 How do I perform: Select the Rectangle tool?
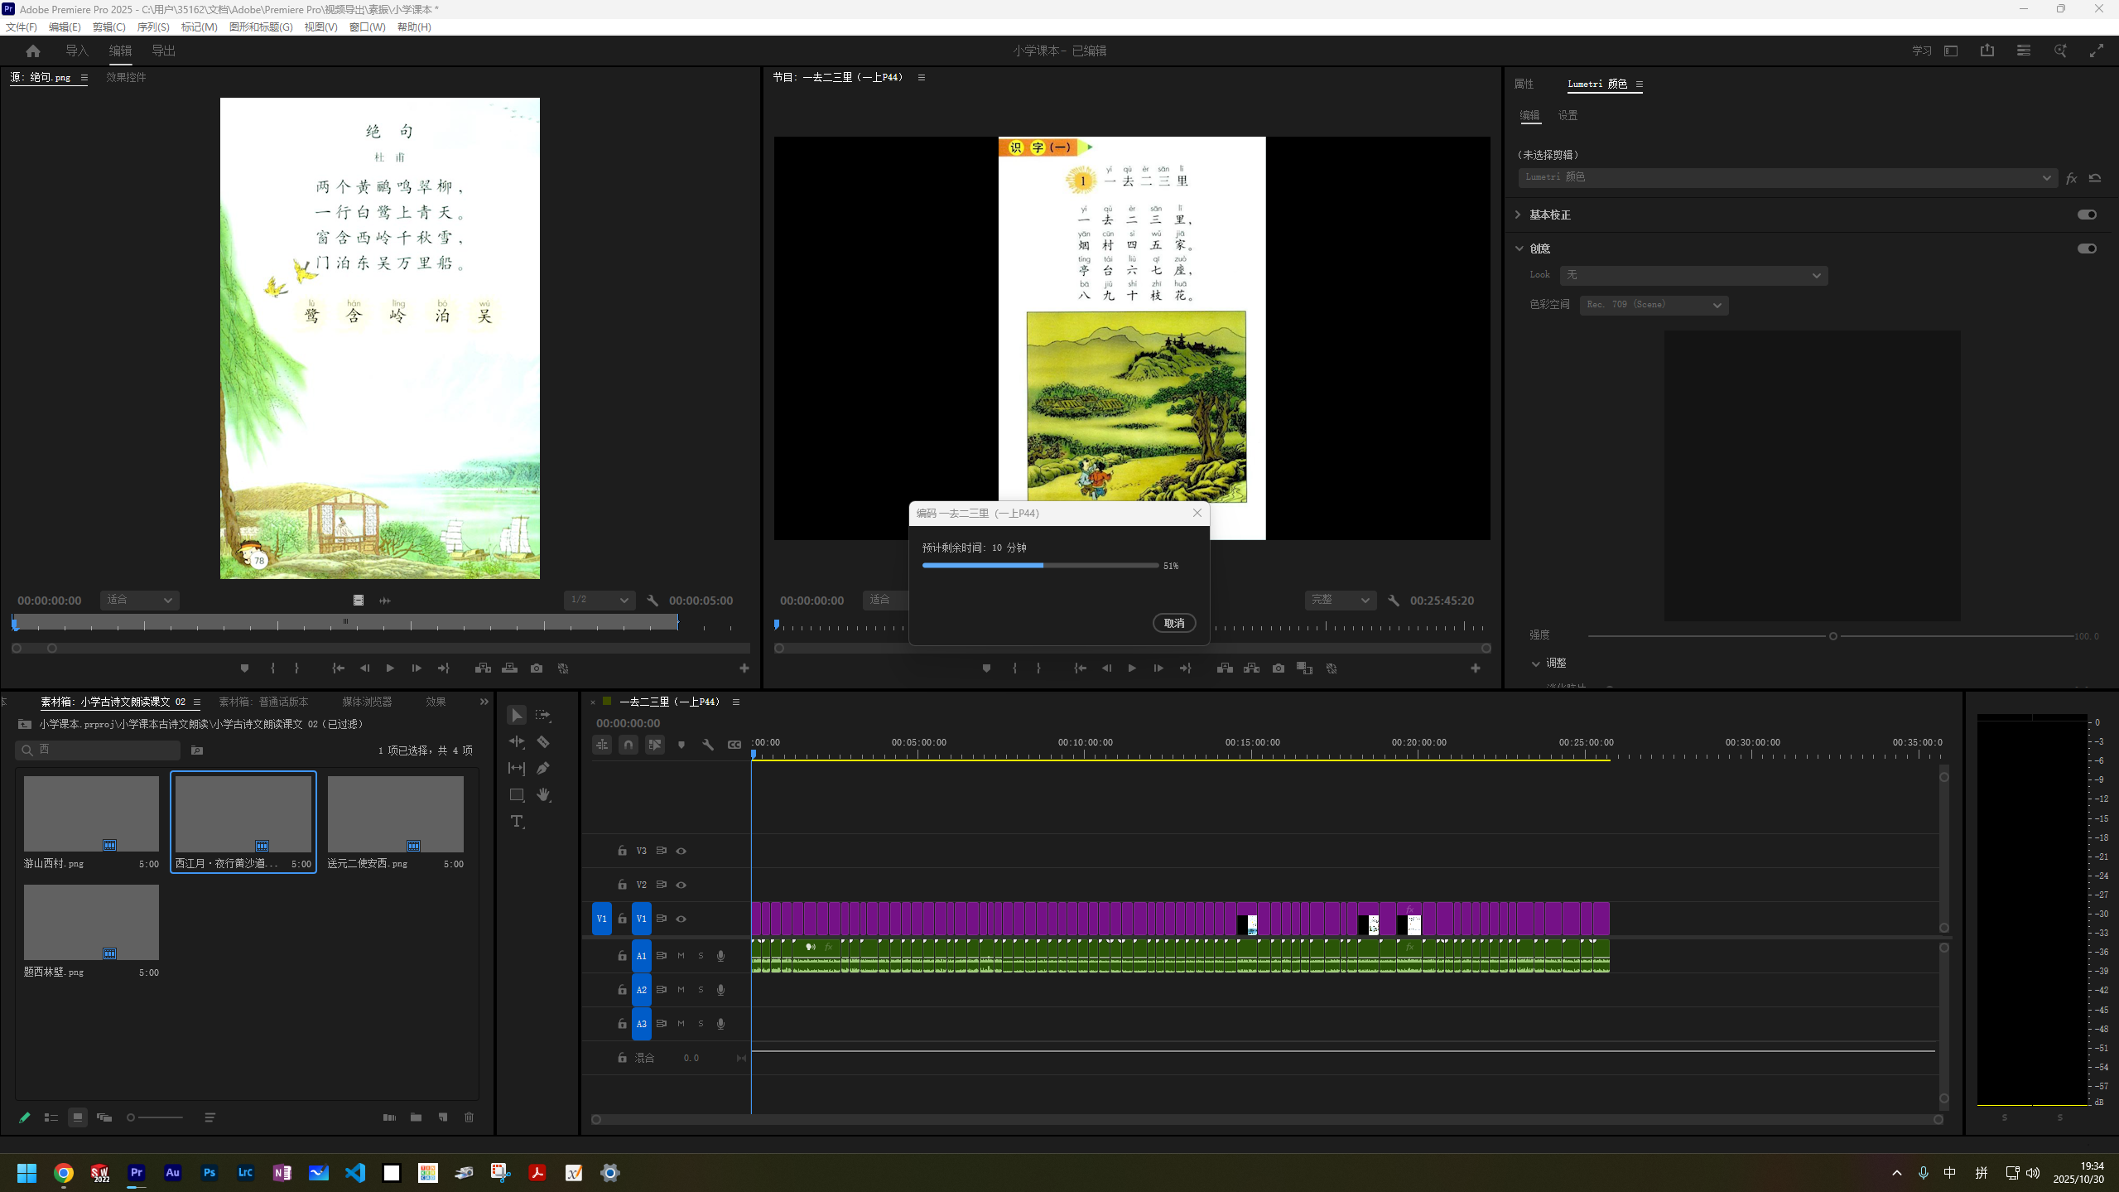[x=517, y=794]
